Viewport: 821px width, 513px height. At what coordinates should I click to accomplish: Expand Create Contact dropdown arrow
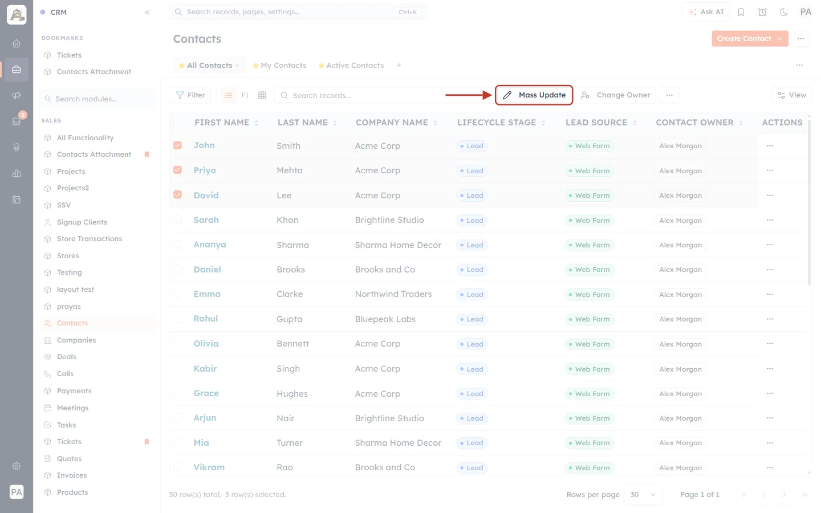(x=780, y=39)
